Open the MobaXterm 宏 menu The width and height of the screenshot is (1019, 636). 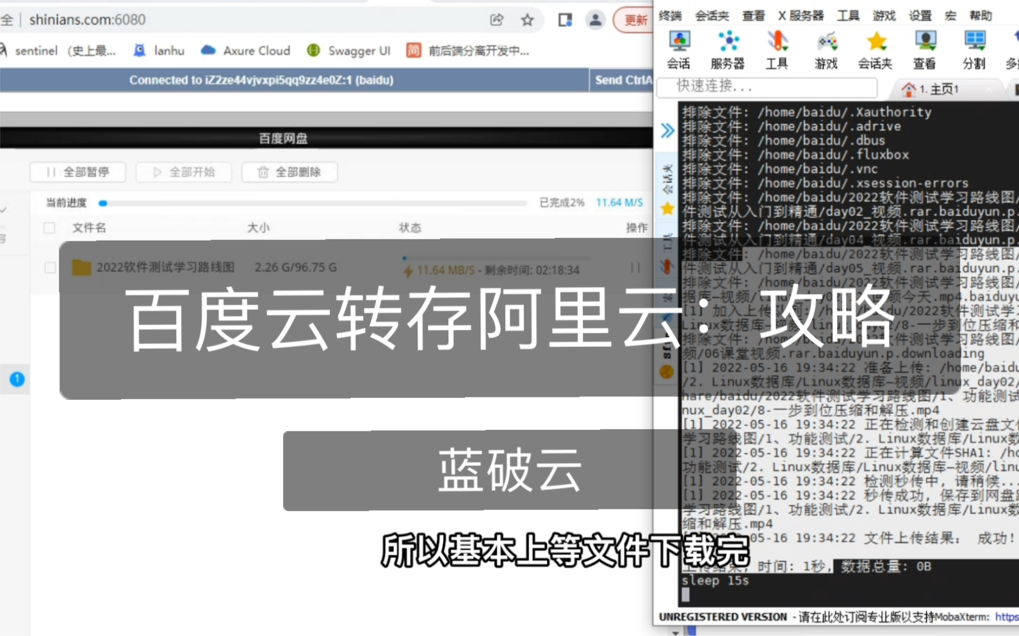pyautogui.click(x=951, y=15)
